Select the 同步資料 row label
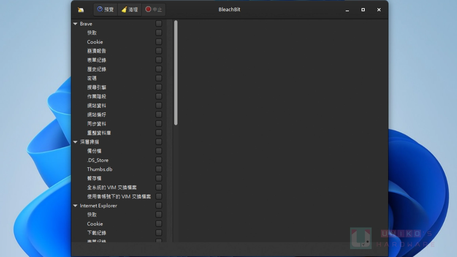The image size is (457, 257). (x=97, y=124)
